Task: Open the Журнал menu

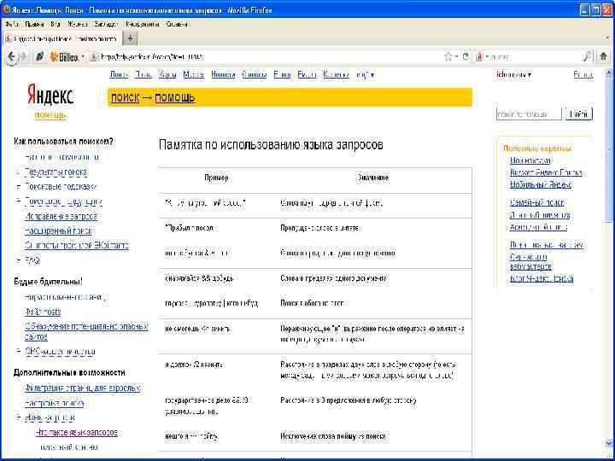Action: click(x=77, y=24)
